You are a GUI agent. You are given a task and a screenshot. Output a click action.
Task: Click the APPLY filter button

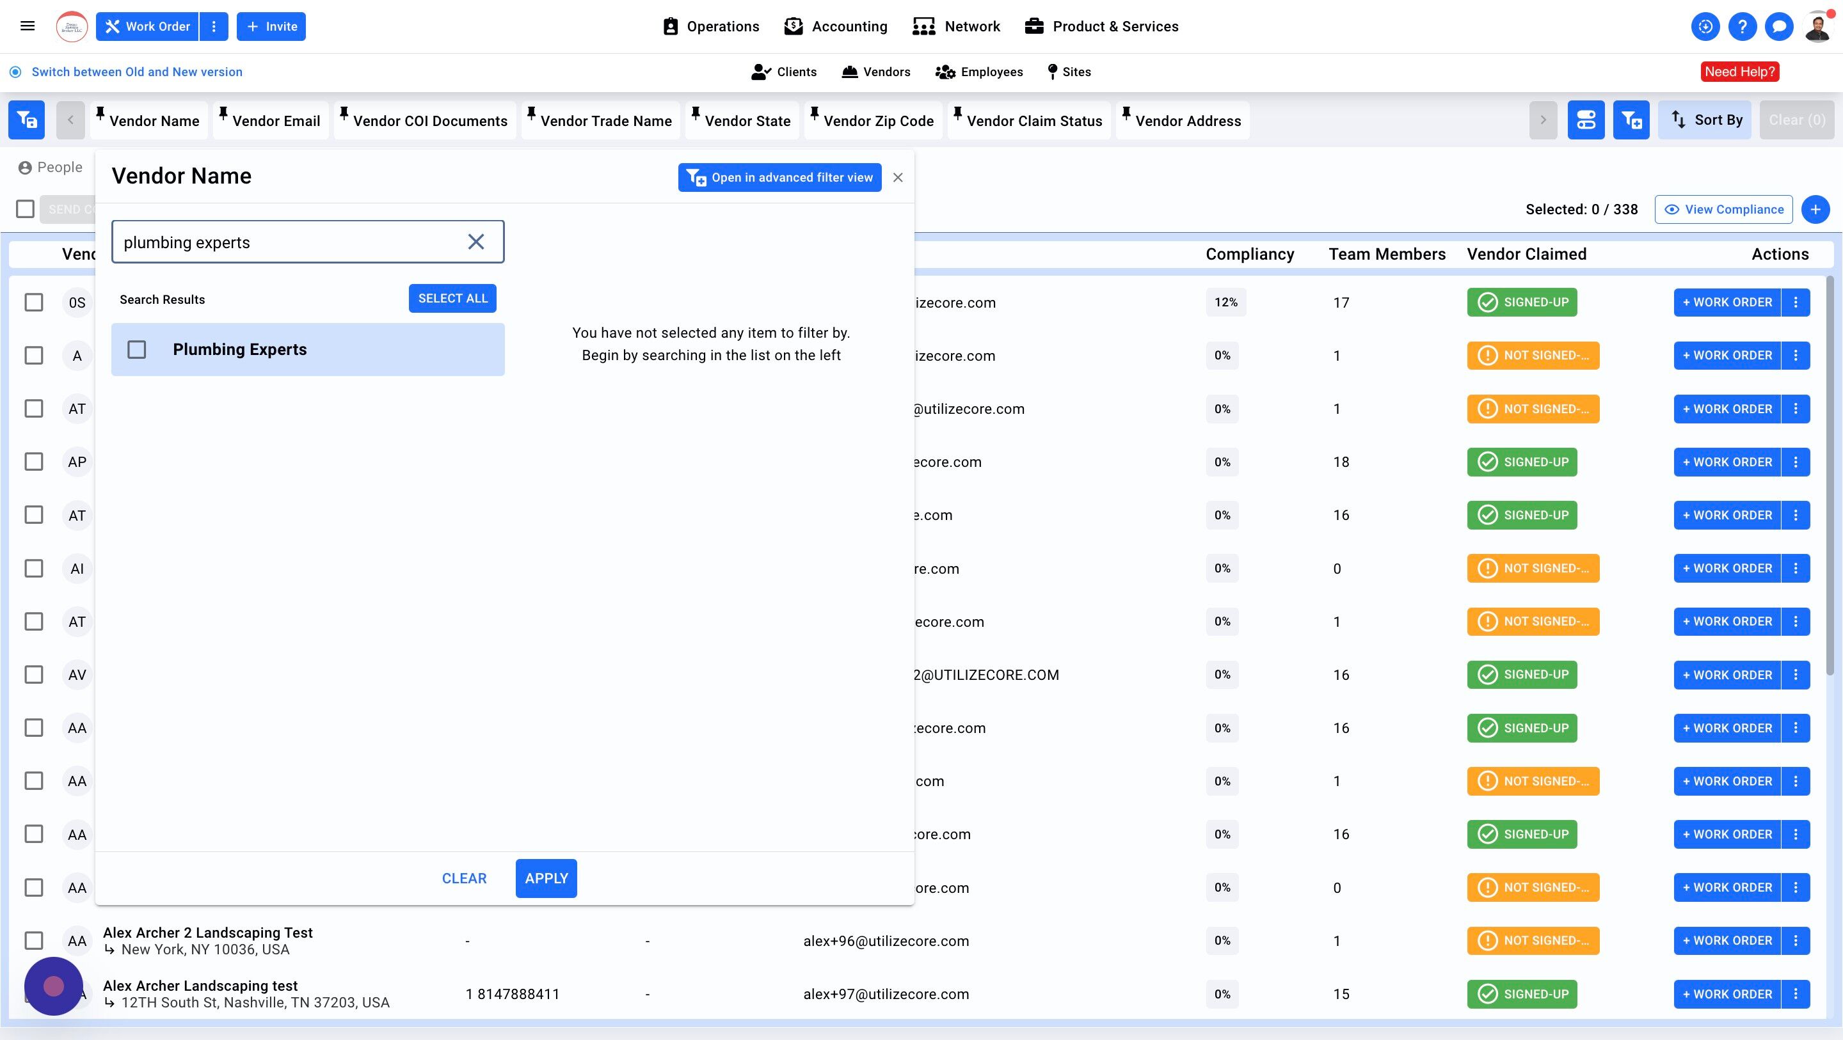(x=546, y=878)
